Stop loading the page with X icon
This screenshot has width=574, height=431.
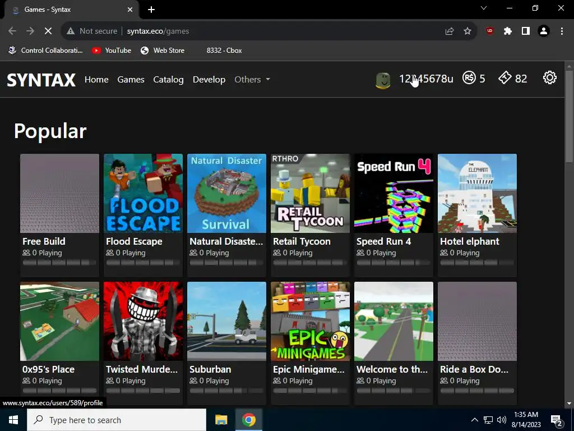(x=48, y=31)
